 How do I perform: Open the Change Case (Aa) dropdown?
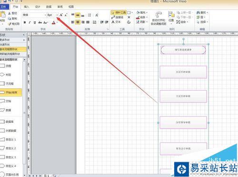[46, 22]
